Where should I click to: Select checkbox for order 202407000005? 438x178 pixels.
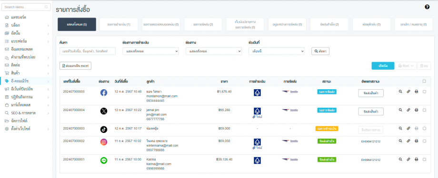click(x=424, y=91)
